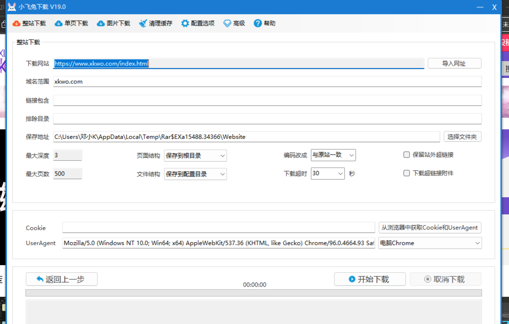Click the download progress bar

pos(253,293)
